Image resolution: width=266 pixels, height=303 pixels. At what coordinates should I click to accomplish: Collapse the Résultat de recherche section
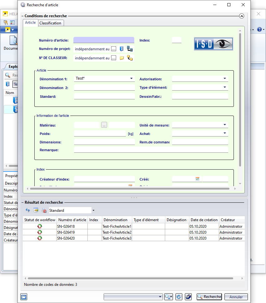point(22,202)
